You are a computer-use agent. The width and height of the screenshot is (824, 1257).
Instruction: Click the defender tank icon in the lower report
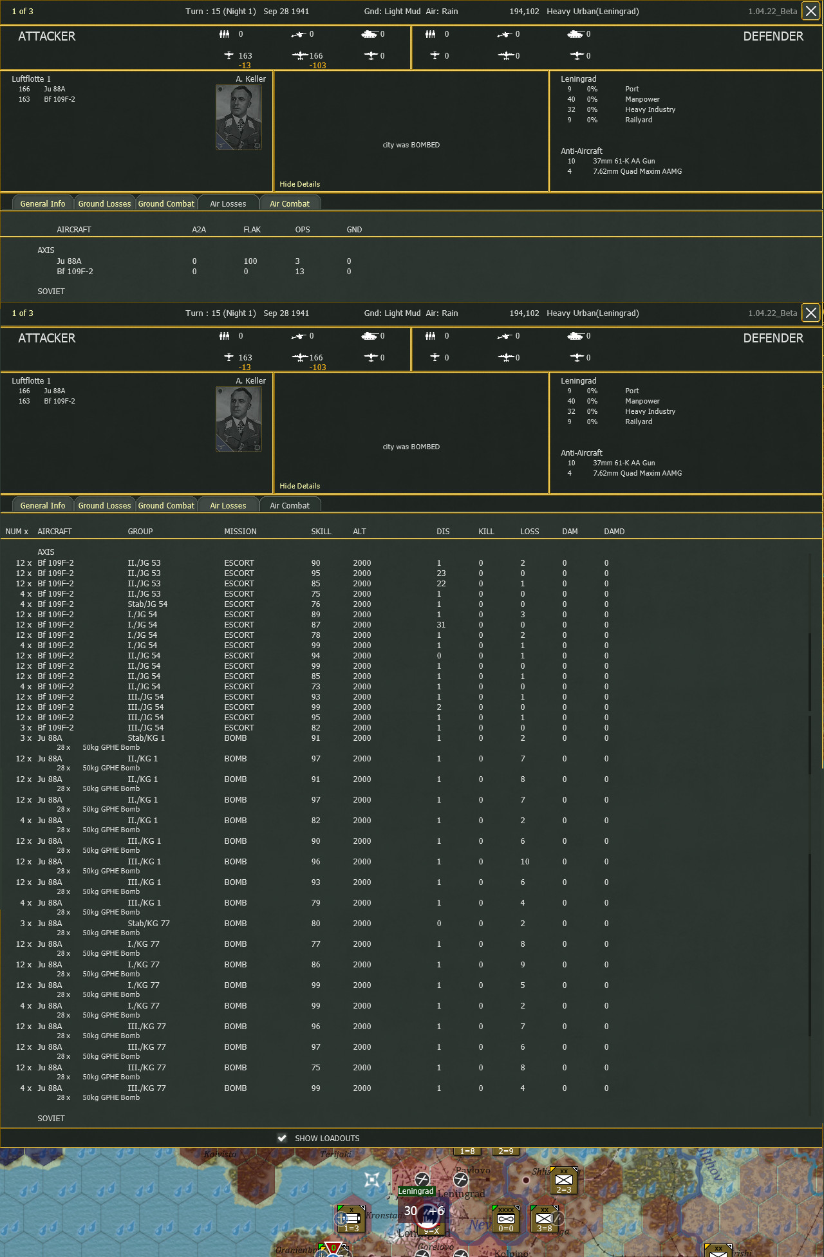click(x=576, y=336)
